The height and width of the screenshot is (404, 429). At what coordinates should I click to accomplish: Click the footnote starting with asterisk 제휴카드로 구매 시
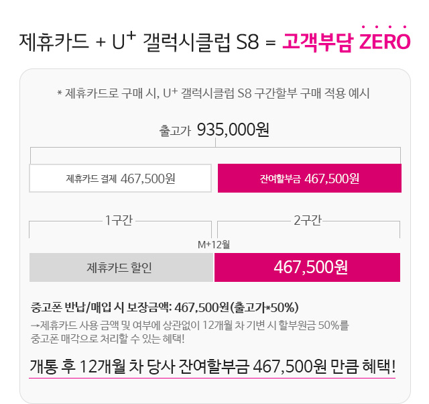coord(213,93)
